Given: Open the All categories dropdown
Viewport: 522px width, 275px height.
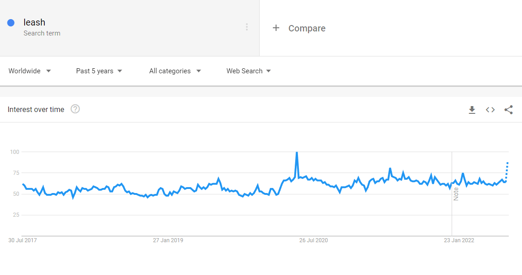Looking at the screenshot, I should pos(175,71).
